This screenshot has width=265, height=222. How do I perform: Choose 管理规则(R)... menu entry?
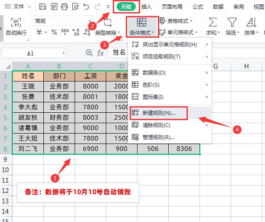[170, 137]
